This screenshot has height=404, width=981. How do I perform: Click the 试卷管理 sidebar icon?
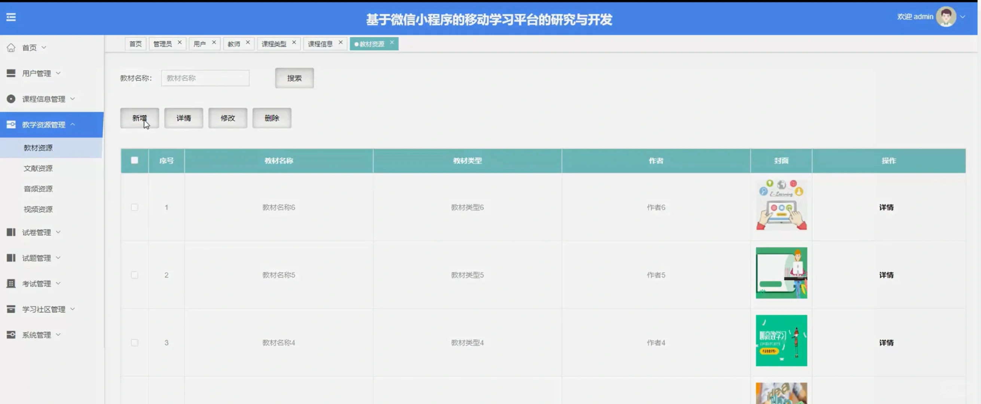pyautogui.click(x=10, y=232)
